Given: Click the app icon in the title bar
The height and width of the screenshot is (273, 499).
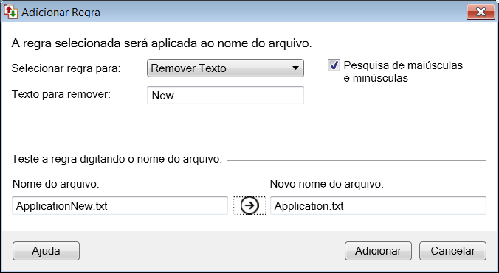Looking at the screenshot, I should 10,12.
